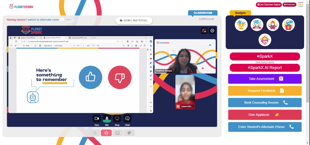Award the wizard on star badge

[272, 25]
